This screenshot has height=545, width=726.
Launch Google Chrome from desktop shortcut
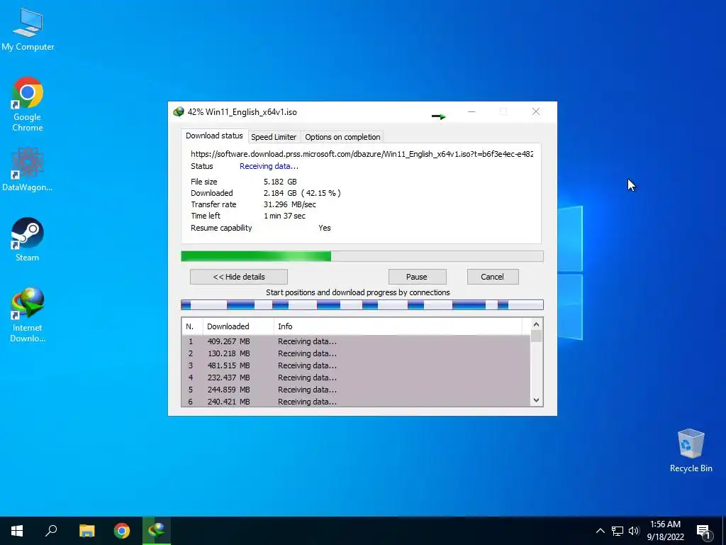click(28, 104)
